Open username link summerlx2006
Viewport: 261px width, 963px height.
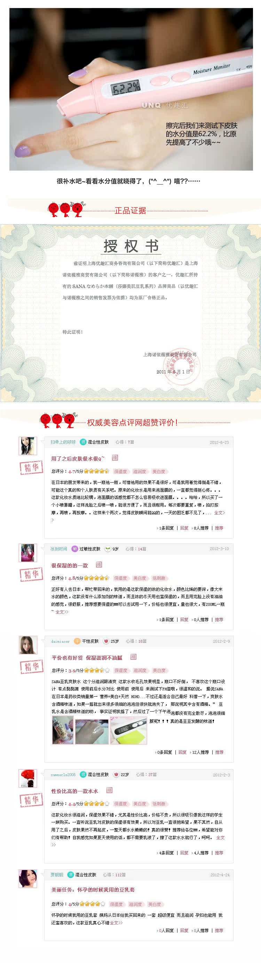pyautogui.click(x=63, y=775)
